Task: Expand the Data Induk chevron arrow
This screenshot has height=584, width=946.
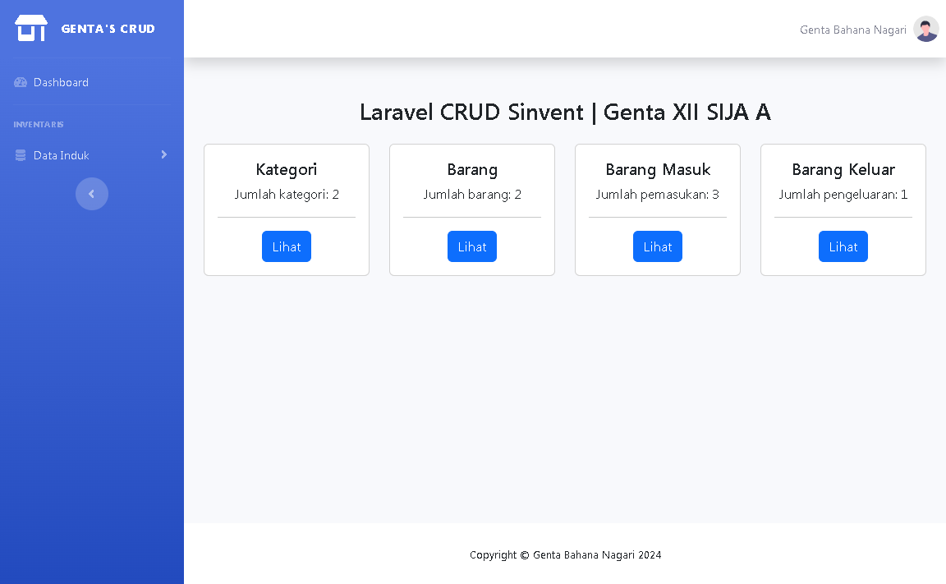Action: click(163, 154)
